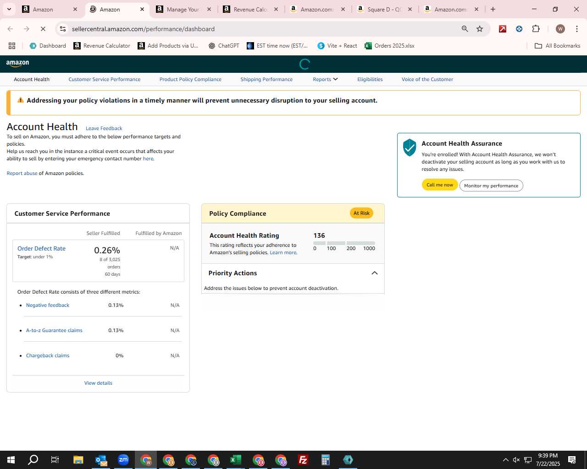Screen dimensions: 587x469
Task: Open Product Policy Compliance tab
Action: point(190,79)
